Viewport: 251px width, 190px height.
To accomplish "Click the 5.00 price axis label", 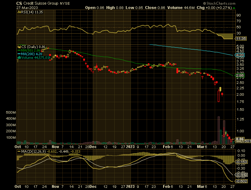I will 240,46.
